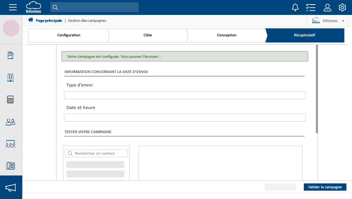Click the pink user avatar circle
352x199 pixels.
click(x=11, y=28)
